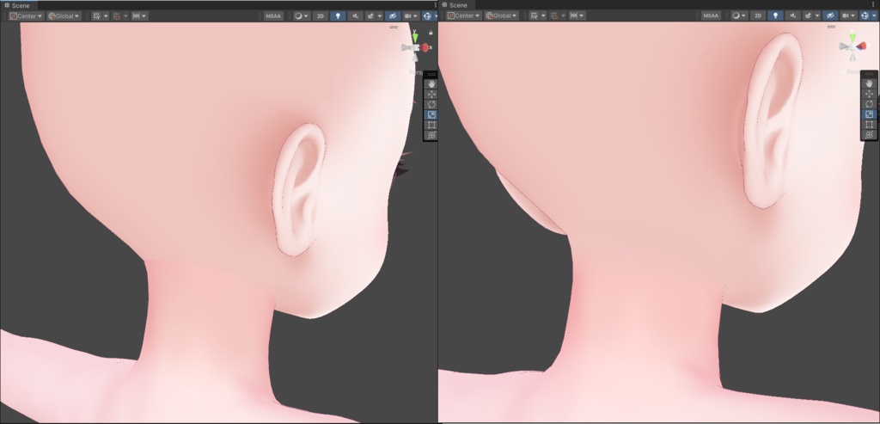Click Persp label under right gizmo
Viewport: 880px width, 424px height.
[853, 72]
